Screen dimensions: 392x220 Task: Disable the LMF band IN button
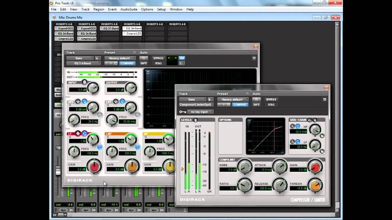click(138, 147)
